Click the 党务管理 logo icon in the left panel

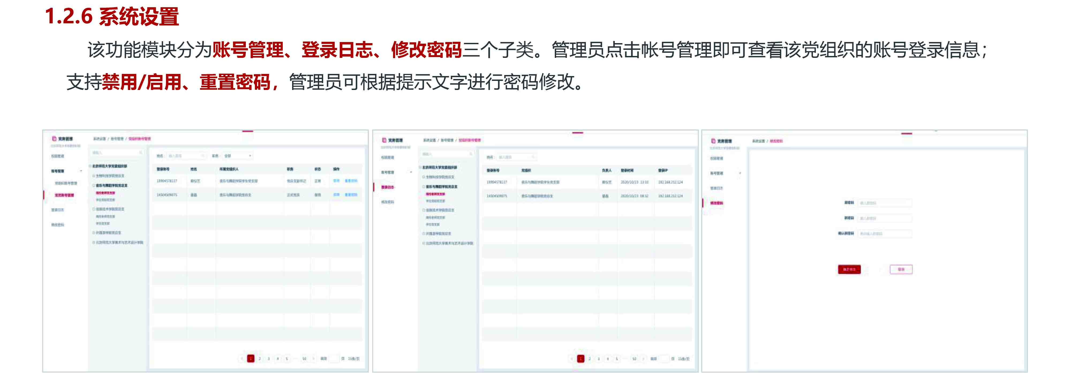54,139
